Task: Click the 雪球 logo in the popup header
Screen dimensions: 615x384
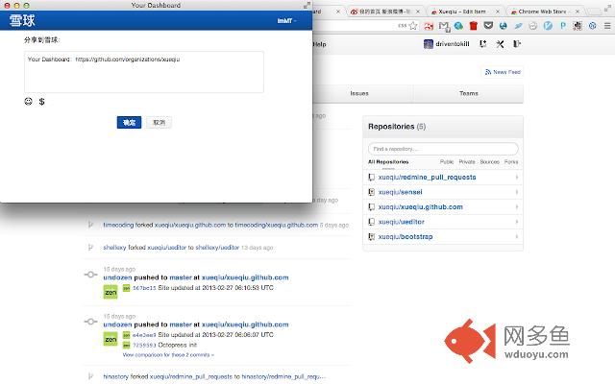Action: point(22,20)
